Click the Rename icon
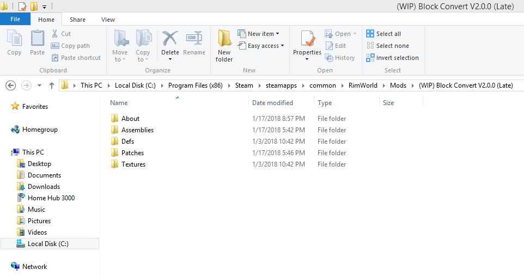The height and width of the screenshot is (276, 524). (194, 39)
